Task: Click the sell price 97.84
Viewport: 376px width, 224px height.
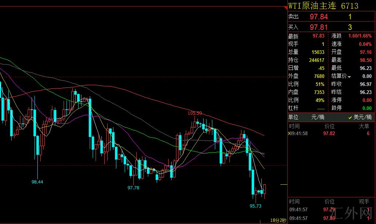Action: click(319, 17)
